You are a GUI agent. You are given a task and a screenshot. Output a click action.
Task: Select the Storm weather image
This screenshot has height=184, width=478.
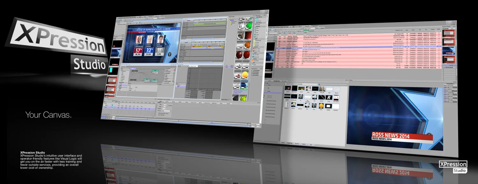coord(314,105)
